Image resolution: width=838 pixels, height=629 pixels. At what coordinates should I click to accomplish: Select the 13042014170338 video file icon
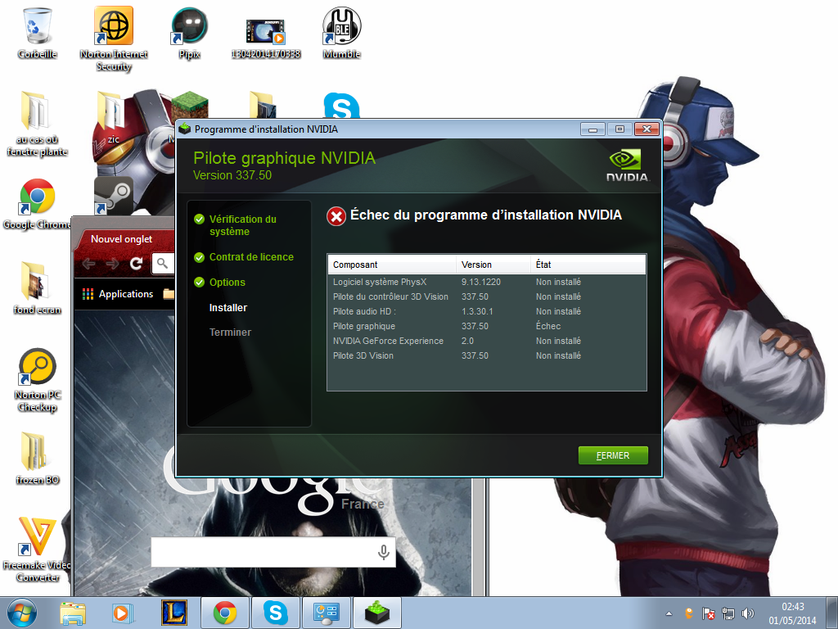point(266,38)
